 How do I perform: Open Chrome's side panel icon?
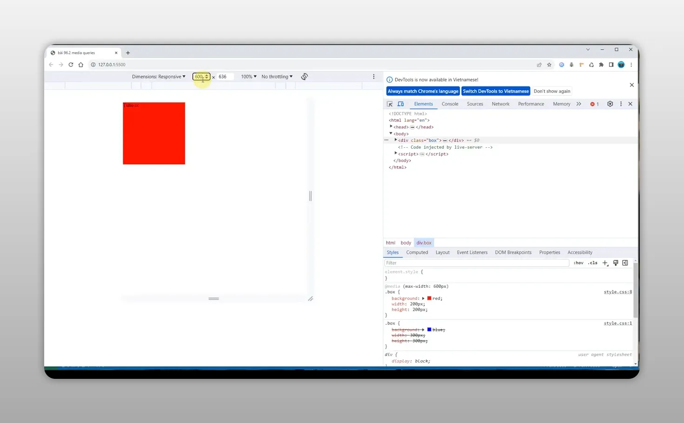[611, 65]
